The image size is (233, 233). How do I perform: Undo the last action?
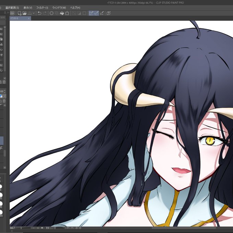39,13
